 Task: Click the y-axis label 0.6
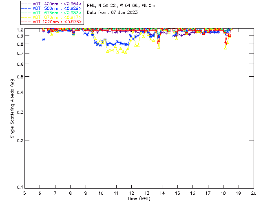[x=20, y=64]
